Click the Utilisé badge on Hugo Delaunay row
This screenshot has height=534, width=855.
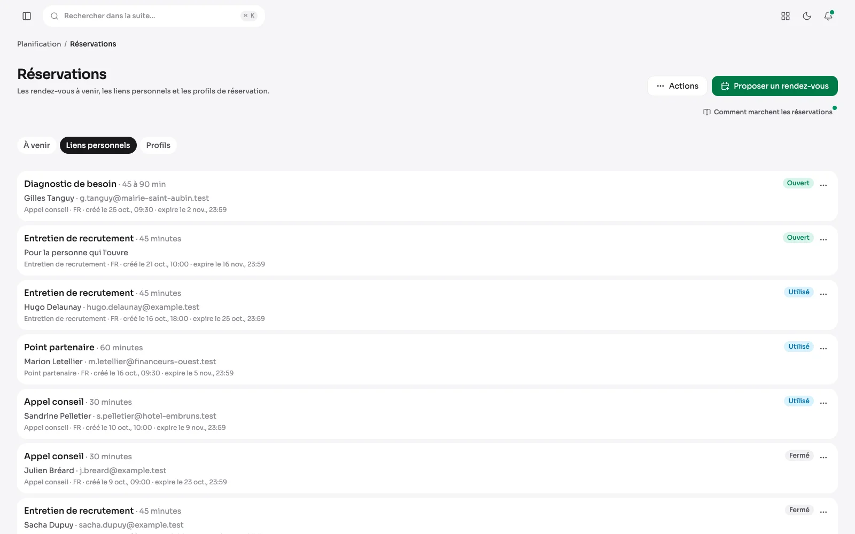click(x=798, y=292)
